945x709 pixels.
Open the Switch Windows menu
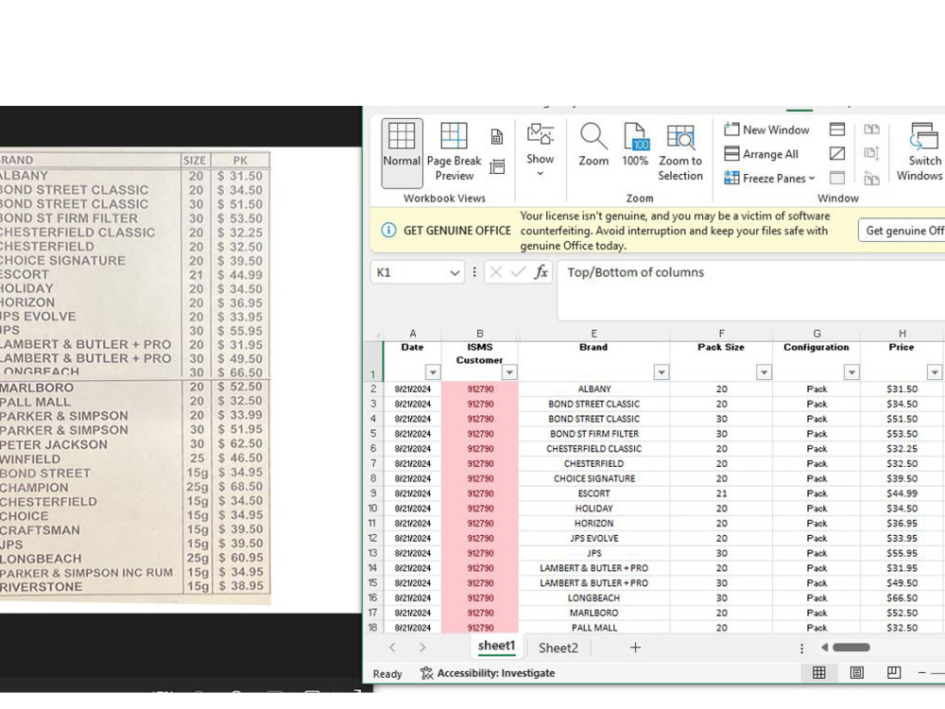(920, 152)
